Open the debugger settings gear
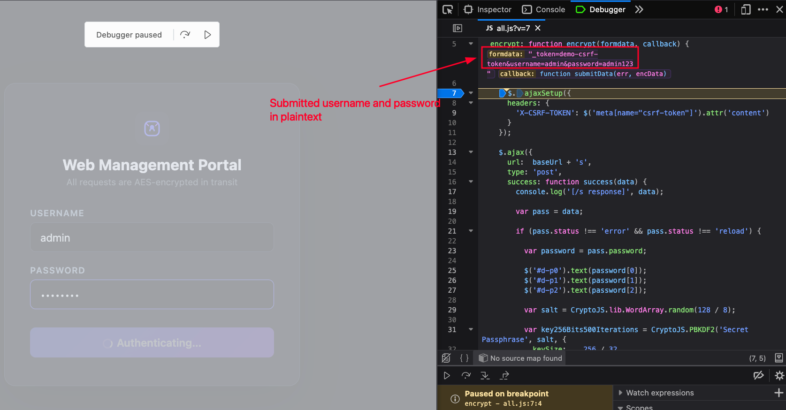This screenshot has height=410, width=786. (x=779, y=375)
